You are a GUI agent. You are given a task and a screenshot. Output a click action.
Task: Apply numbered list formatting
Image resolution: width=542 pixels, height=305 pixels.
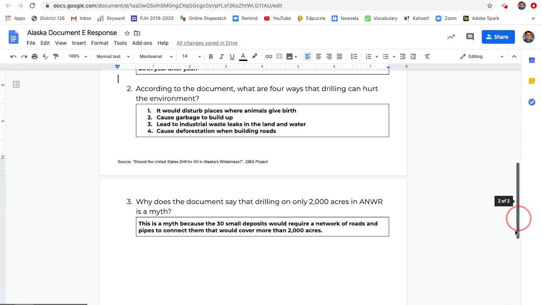368,56
